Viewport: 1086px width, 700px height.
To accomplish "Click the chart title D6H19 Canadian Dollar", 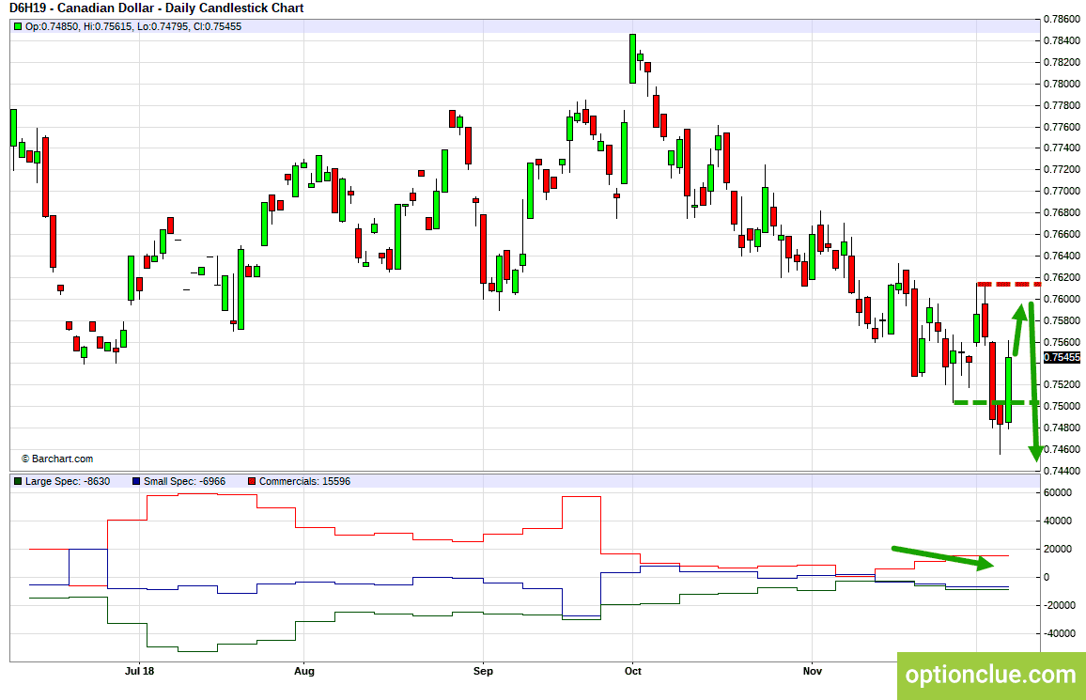I will point(157,8).
